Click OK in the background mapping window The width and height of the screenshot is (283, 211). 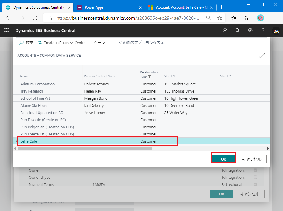click(222, 194)
